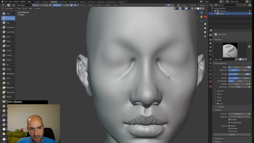The image size is (254, 143).
Task: Select the Fill brush tool
Action: [x=8, y=64]
